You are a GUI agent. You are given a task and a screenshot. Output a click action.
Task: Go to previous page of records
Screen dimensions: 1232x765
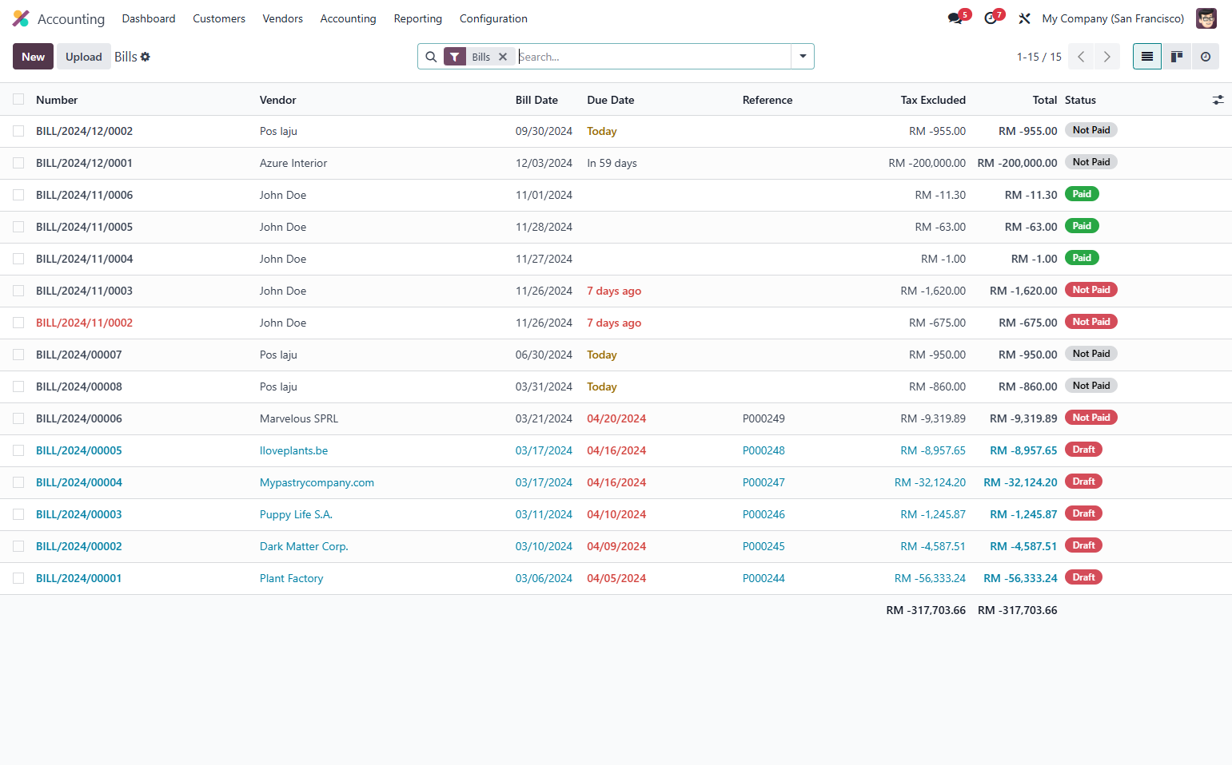pyautogui.click(x=1081, y=57)
